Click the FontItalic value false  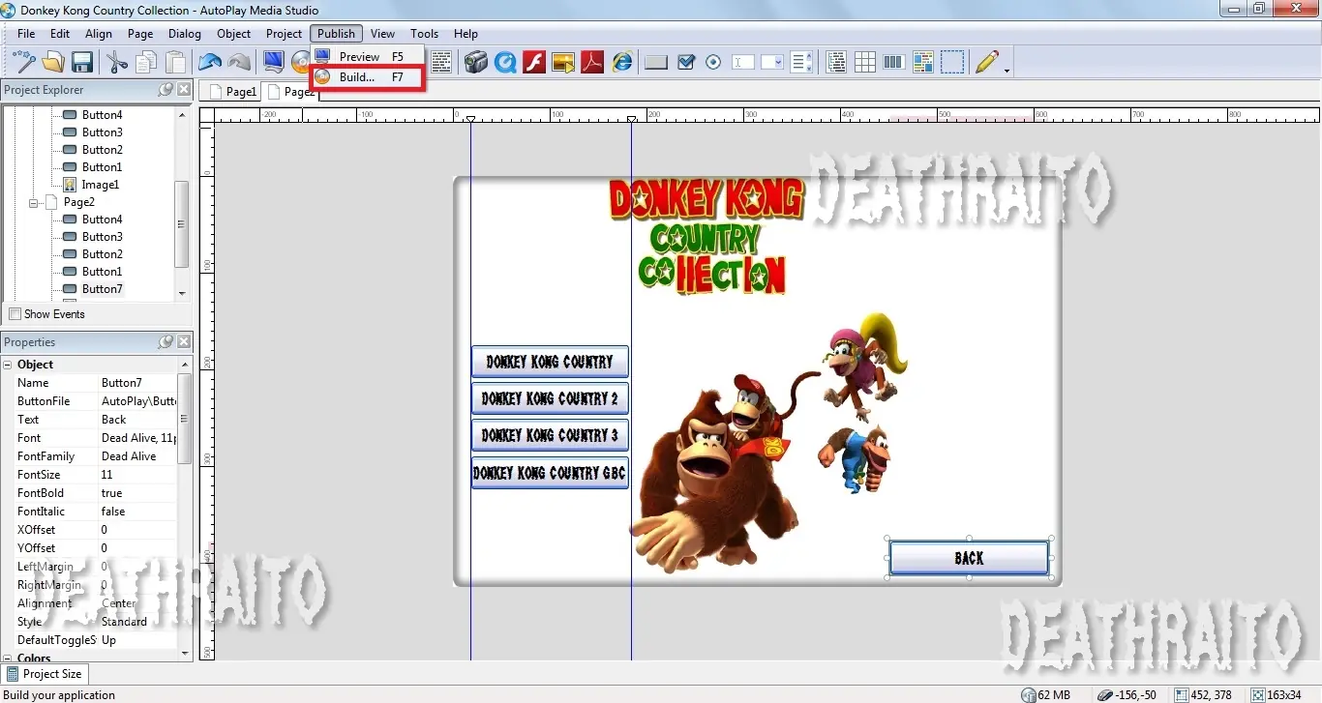(138, 512)
